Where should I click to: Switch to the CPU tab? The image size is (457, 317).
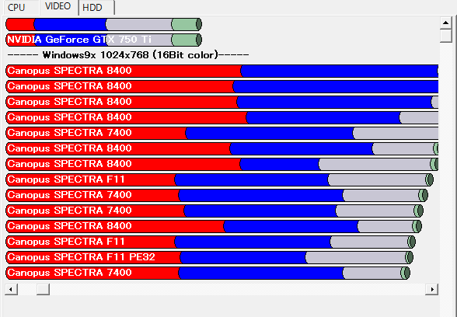tap(21, 7)
